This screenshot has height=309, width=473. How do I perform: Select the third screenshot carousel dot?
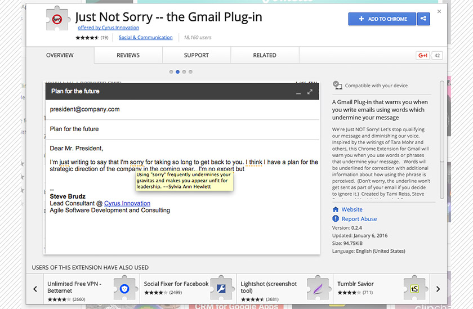click(x=184, y=71)
